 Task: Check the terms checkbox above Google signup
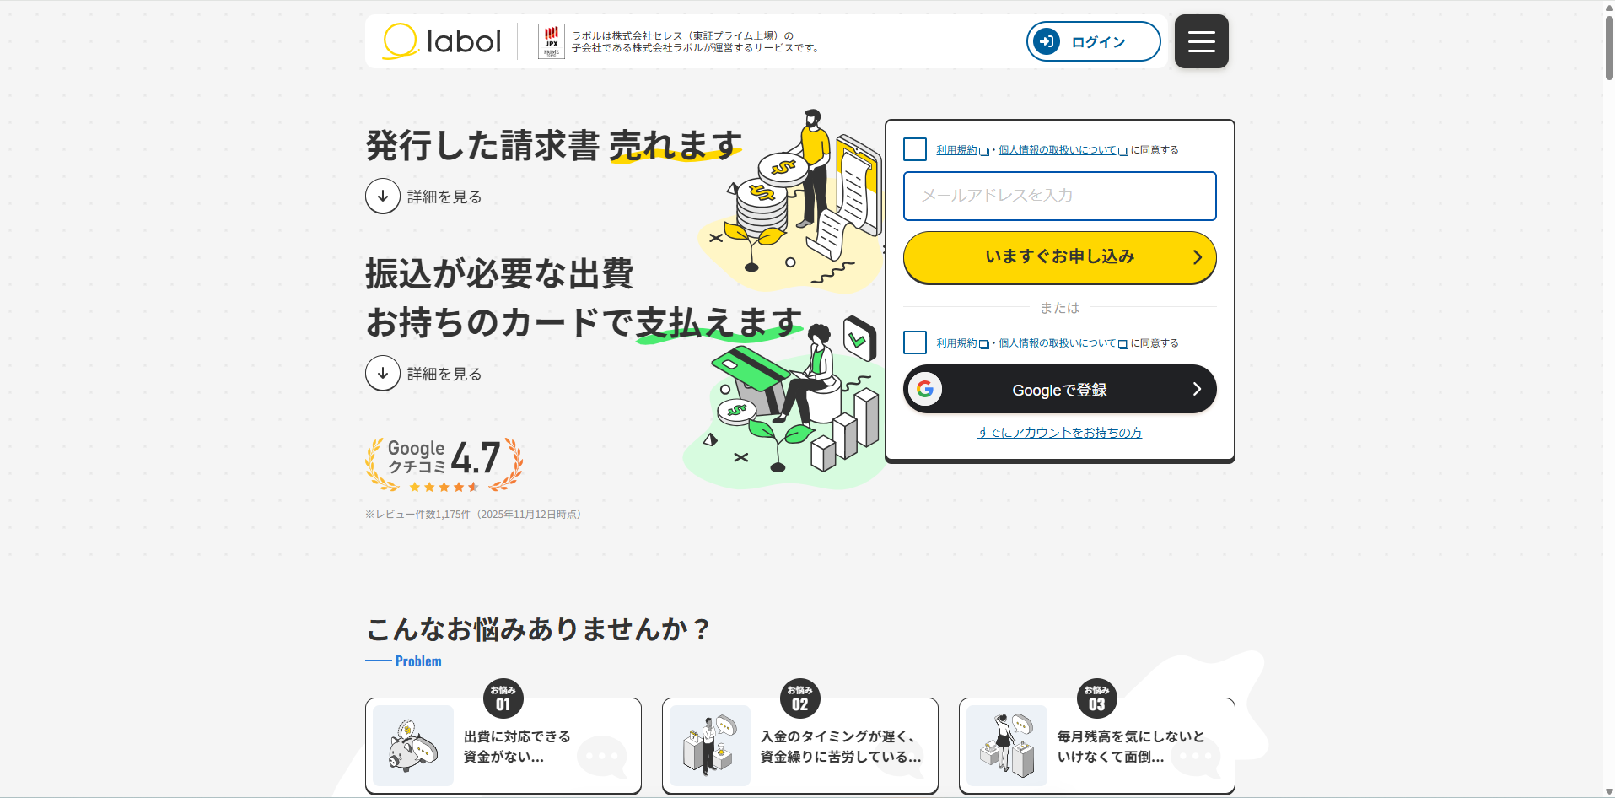click(915, 342)
